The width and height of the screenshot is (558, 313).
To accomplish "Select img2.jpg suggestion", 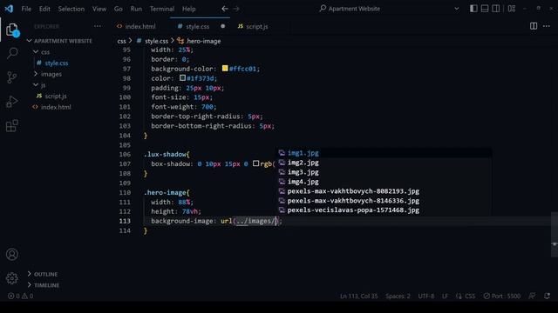I will (384, 163).
